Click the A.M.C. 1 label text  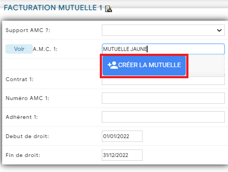pyautogui.click(x=45, y=49)
